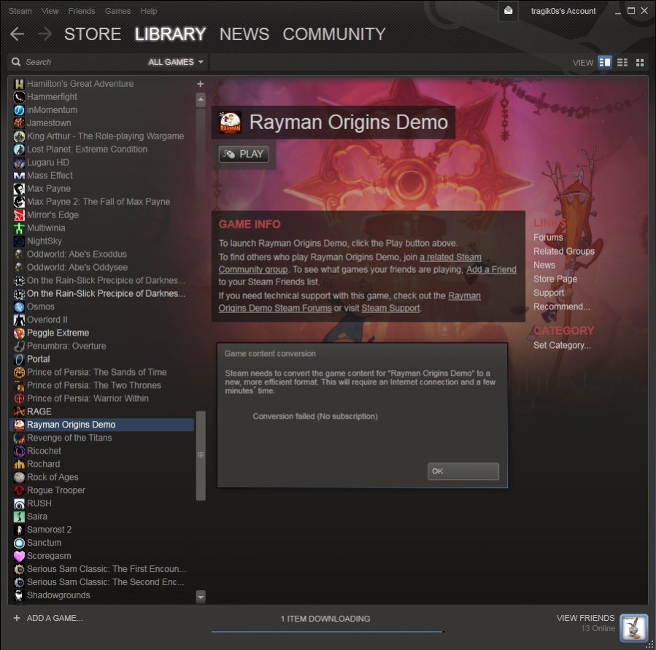
Task: Click the Sanctum game icon
Action: click(19, 543)
